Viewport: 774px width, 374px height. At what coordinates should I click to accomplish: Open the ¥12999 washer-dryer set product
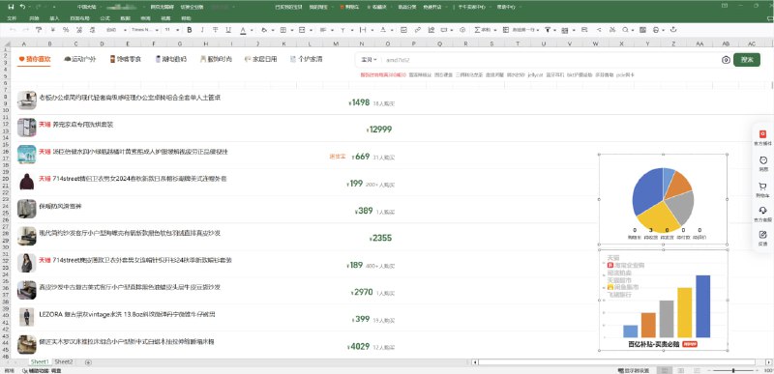(83, 125)
